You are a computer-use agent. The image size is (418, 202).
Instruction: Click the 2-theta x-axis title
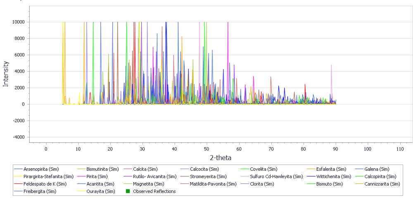(x=220, y=157)
